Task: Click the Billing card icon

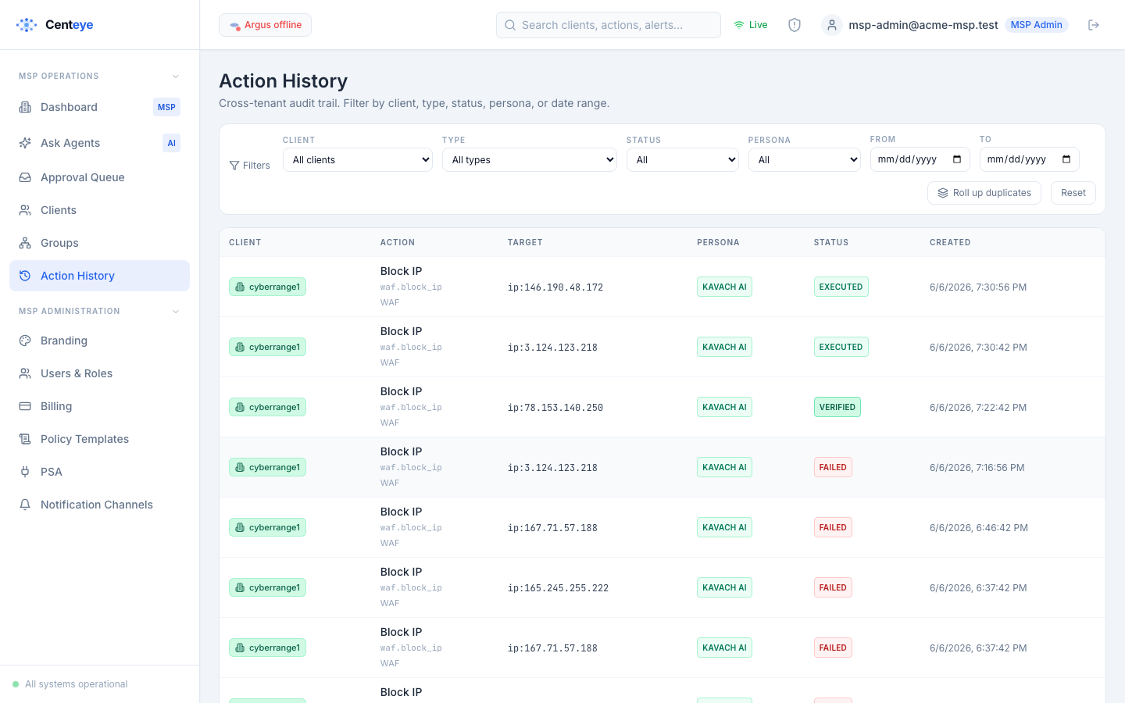Action: [x=25, y=406]
